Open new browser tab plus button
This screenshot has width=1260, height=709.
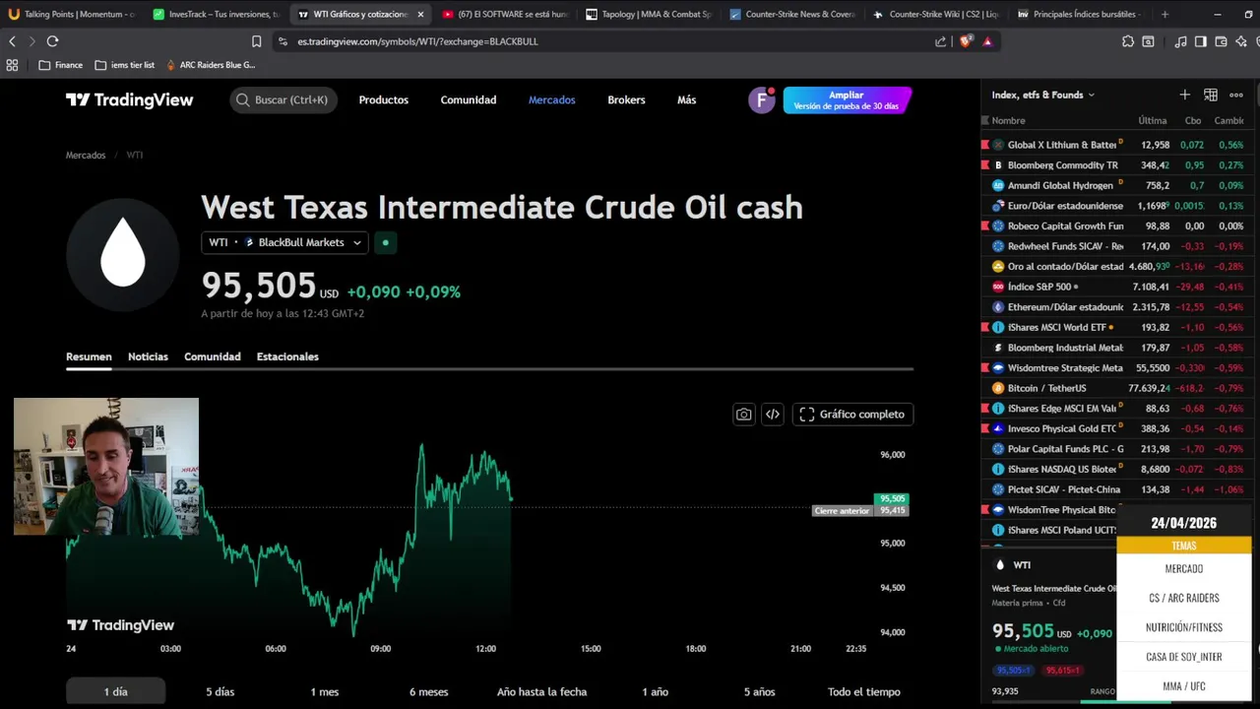1165,15
